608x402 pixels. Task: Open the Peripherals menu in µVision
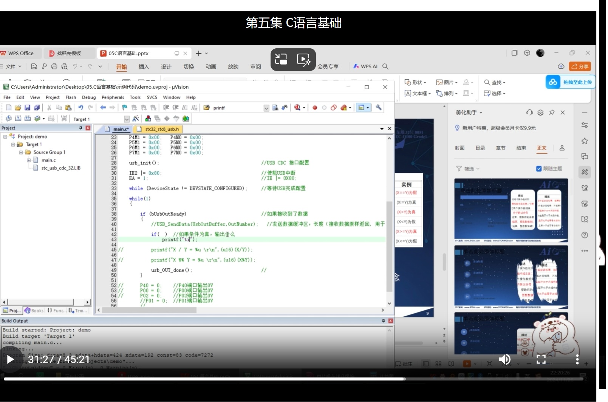tap(113, 97)
